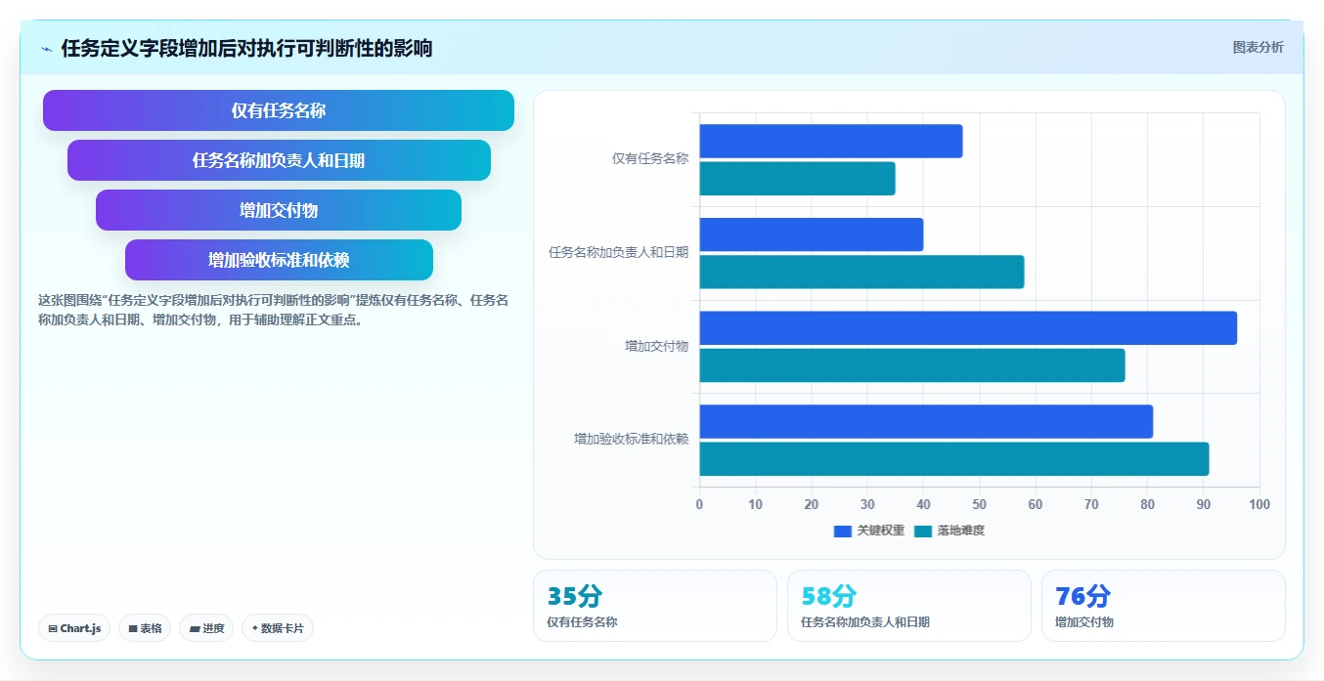Viewport: 1324px width, 681px height.
Task: Click the blue bar for 任务名称加负责人和日期
Action: pos(812,234)
